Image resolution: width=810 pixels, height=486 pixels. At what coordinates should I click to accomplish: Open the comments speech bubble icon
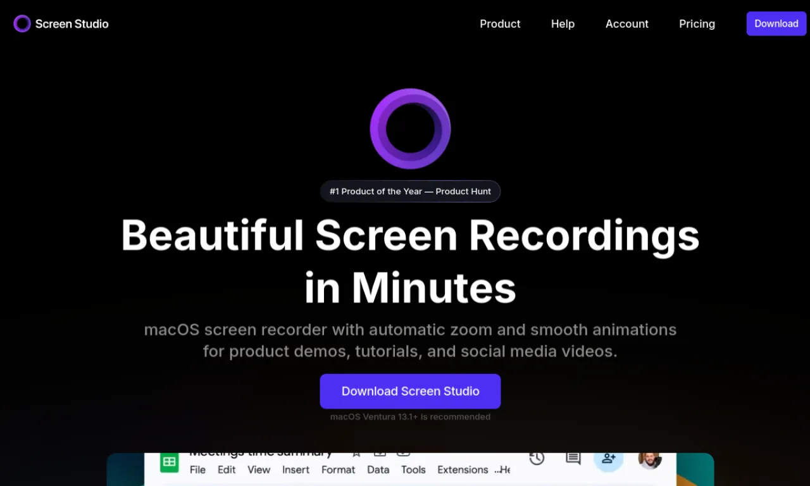click(x=573, y=458)
